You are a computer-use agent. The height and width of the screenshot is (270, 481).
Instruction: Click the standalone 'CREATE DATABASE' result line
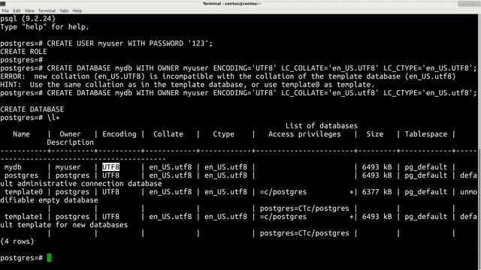click(32, 109)
